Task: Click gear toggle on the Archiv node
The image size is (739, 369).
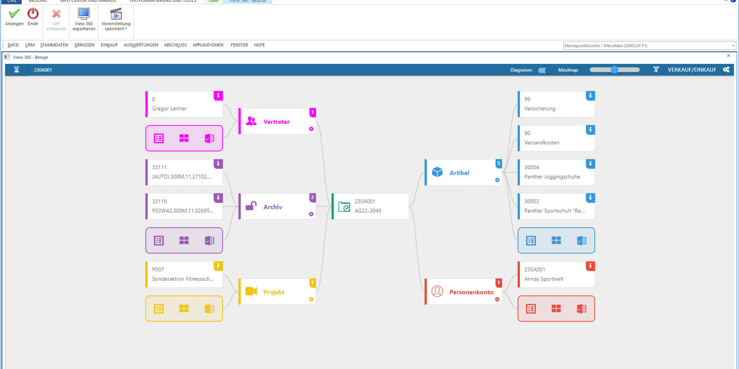Action: click(x=311, y=214)
